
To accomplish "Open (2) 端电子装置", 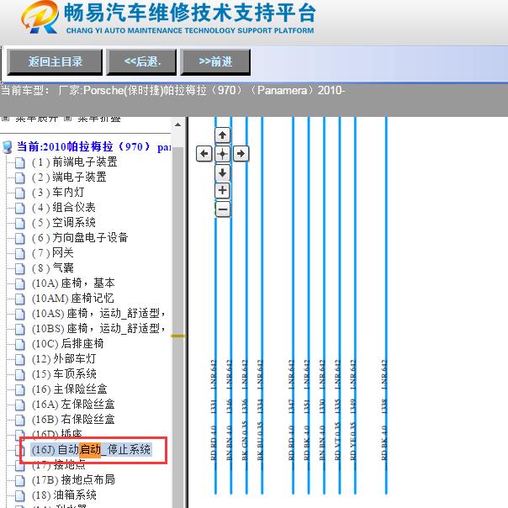I will (x=69, y=177).
